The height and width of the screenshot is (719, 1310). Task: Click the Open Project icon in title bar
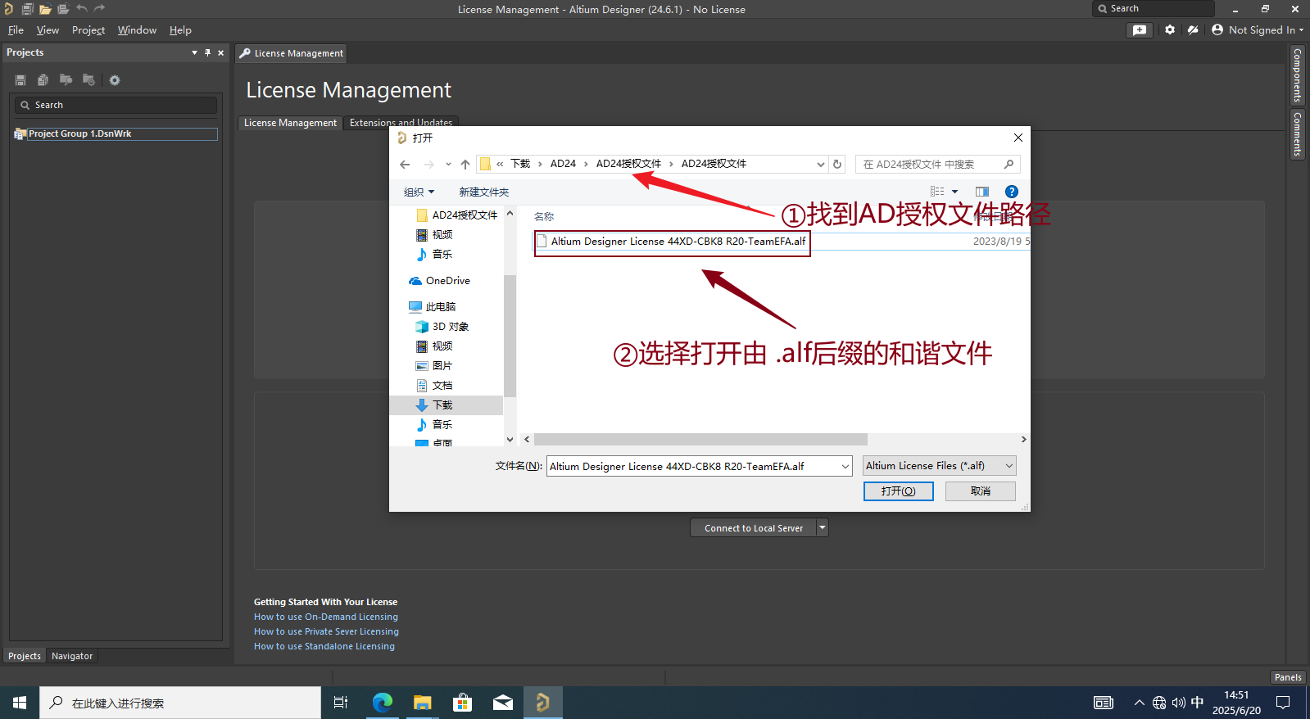(x=63, y=9)
